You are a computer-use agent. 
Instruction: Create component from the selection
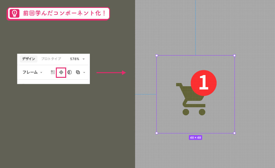coord(61,72)
